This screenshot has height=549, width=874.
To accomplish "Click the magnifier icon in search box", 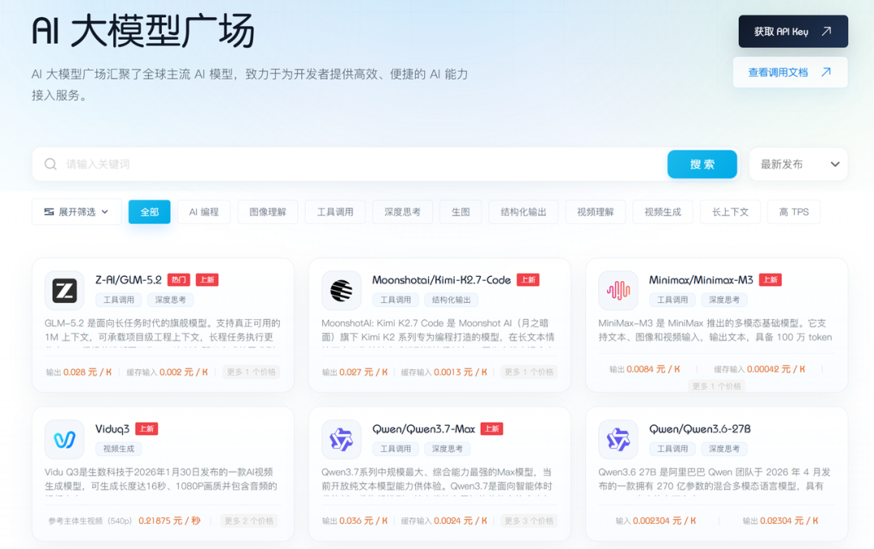I will [51, 164].
